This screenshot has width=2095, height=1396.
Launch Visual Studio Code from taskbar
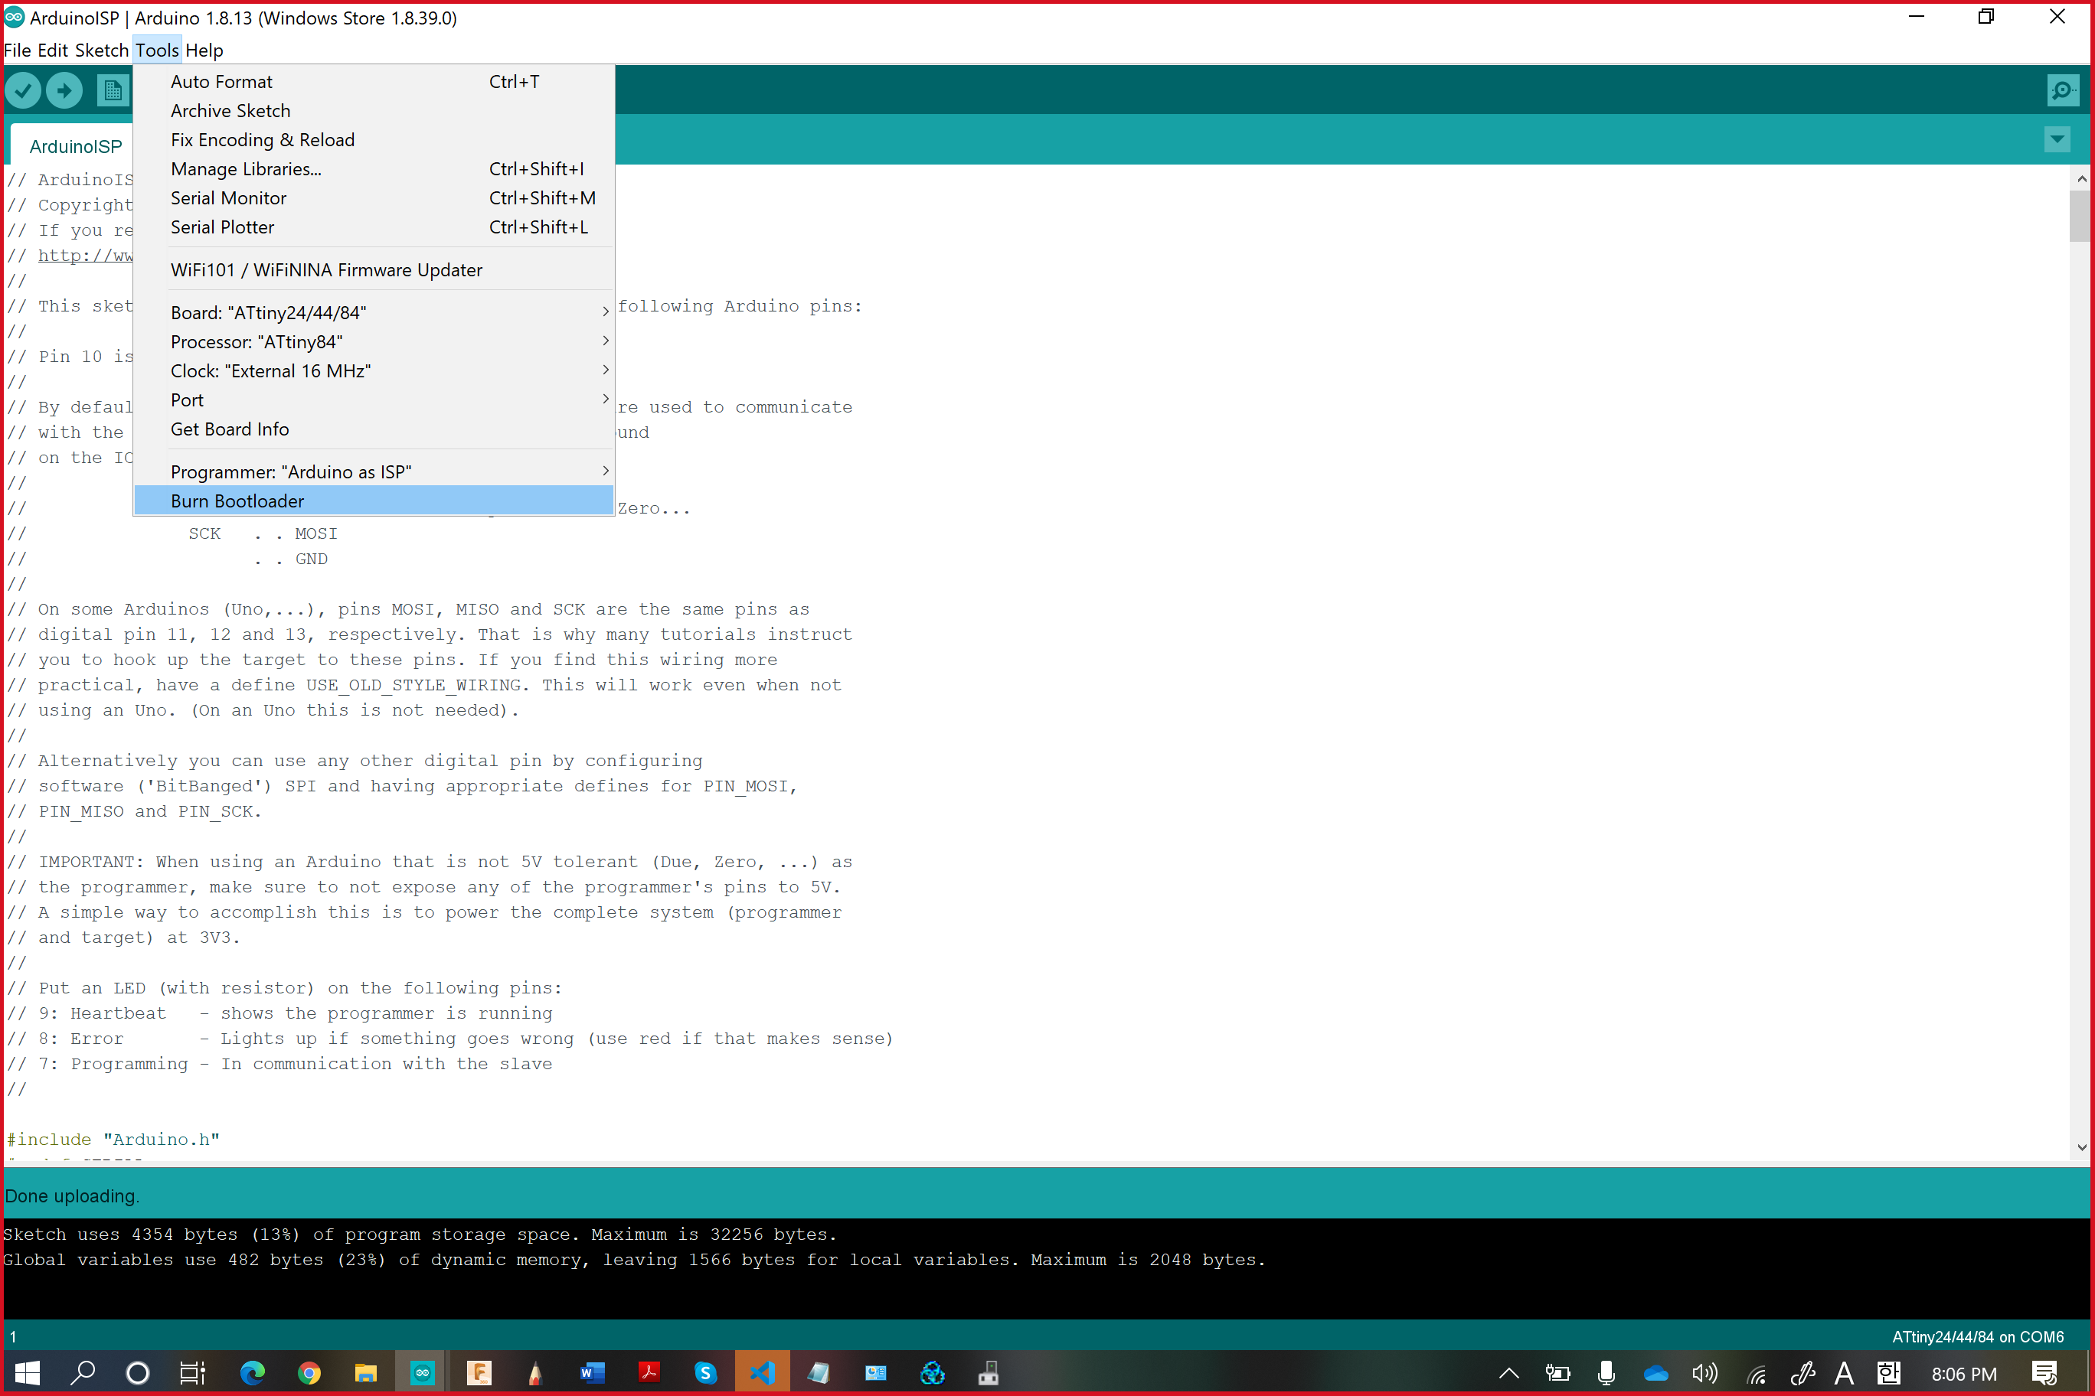[x=763, y=1372]
